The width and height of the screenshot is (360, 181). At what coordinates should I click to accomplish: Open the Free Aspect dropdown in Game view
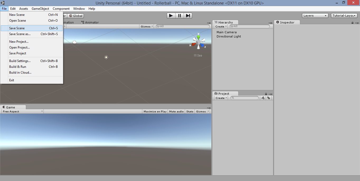(22, 112)
